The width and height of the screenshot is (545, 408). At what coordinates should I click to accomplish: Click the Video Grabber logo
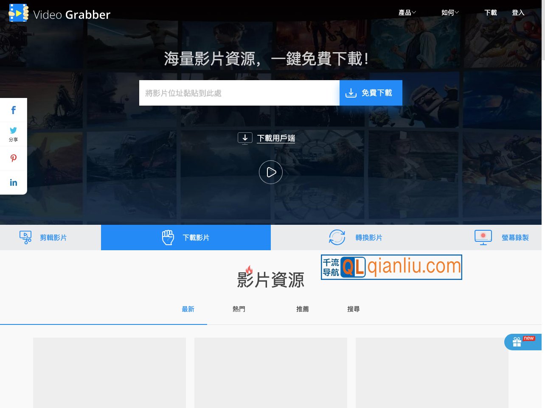pos(59,13)
